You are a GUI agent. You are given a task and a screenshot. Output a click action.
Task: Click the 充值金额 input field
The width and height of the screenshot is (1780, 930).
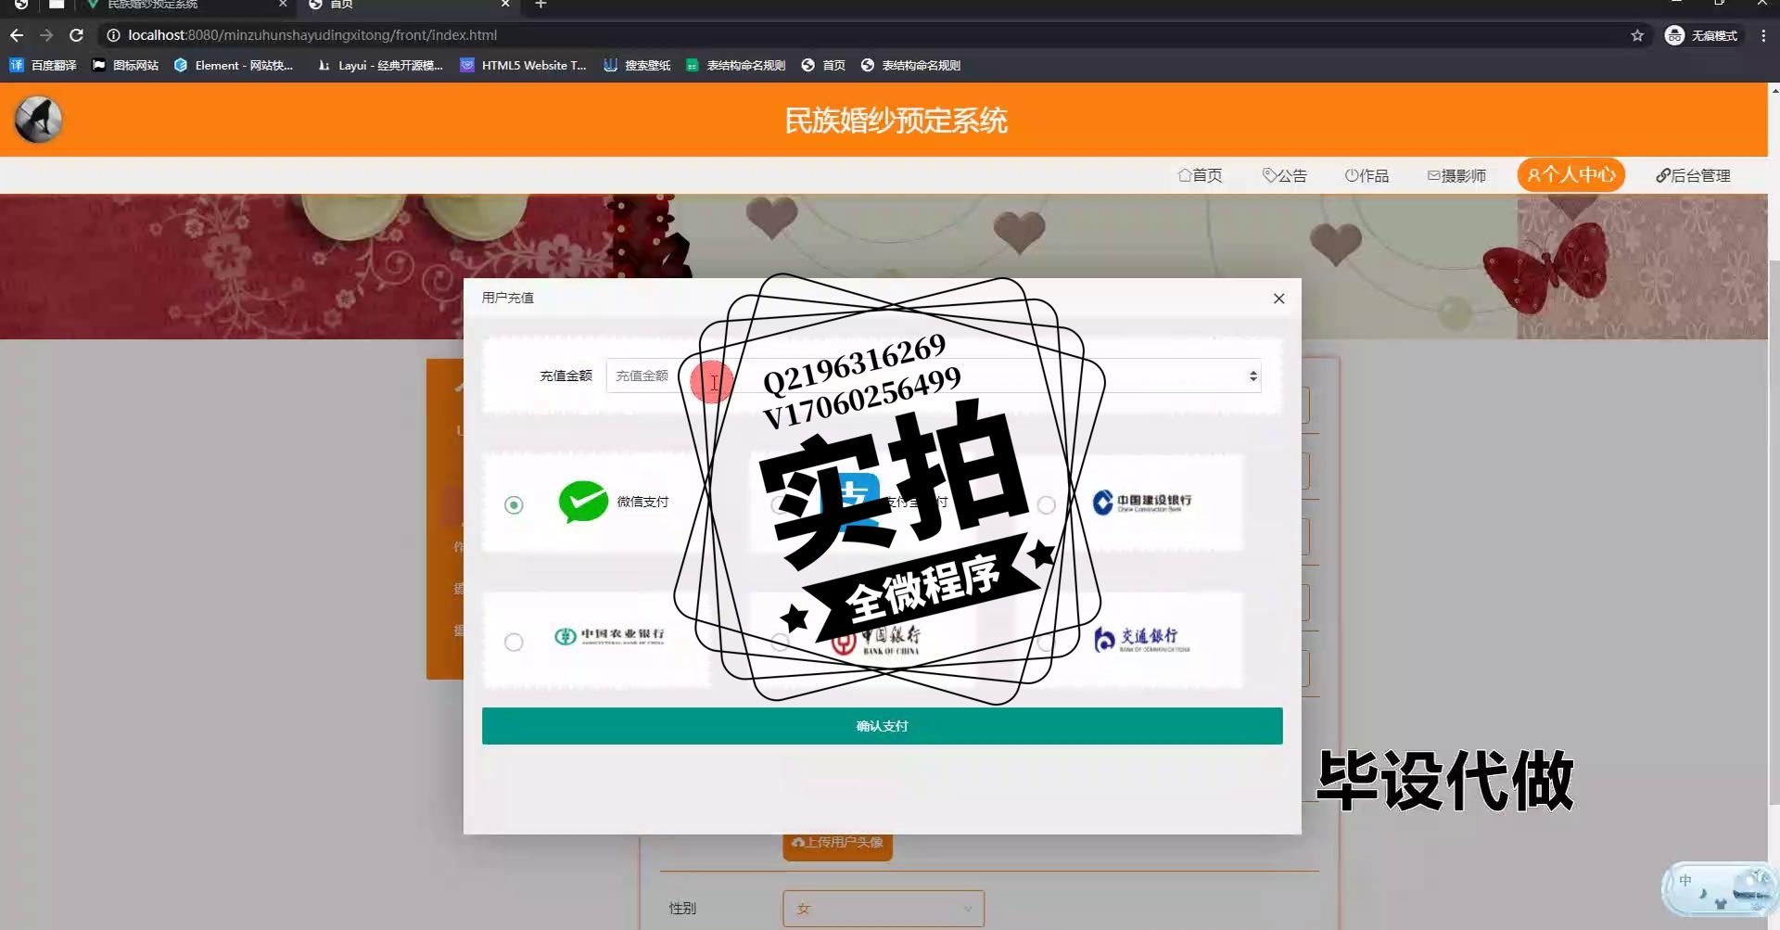click(934, 376)
